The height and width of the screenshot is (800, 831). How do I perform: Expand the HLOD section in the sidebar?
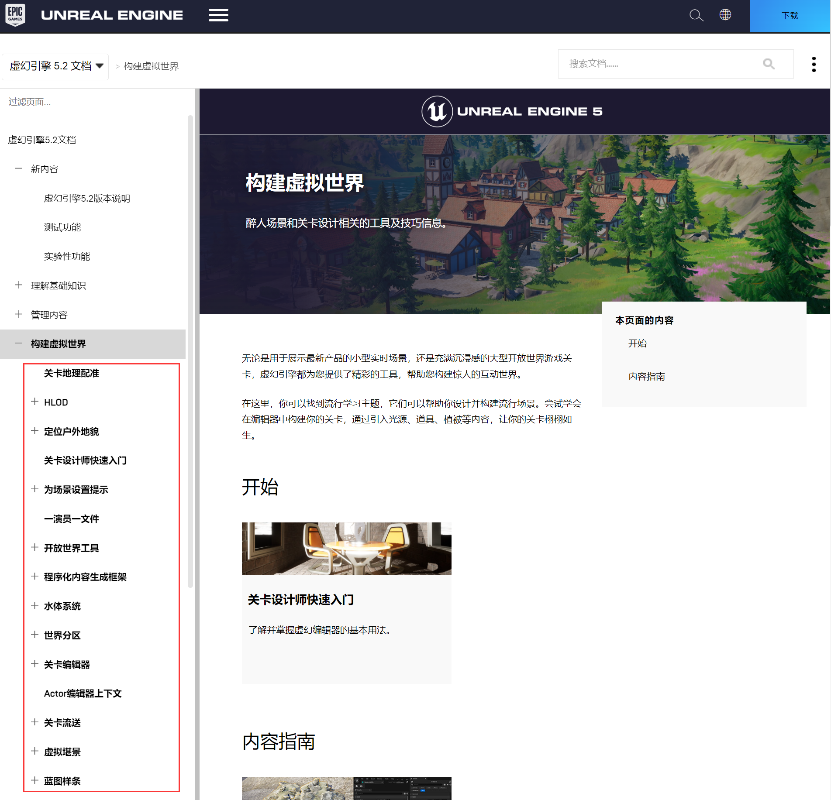pos(34,402)
